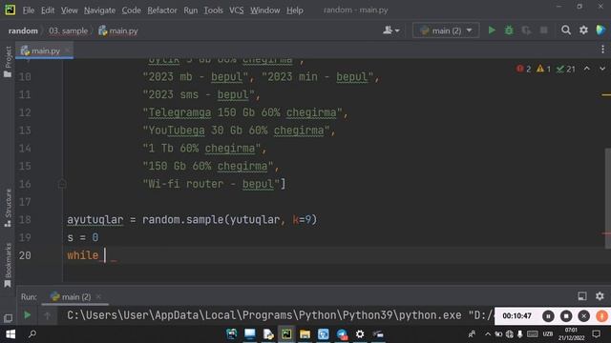The height and width of the screenshot is (343, 611).
Task: Click the warnings count indicator showing 1
Action: tap(544, 70)
